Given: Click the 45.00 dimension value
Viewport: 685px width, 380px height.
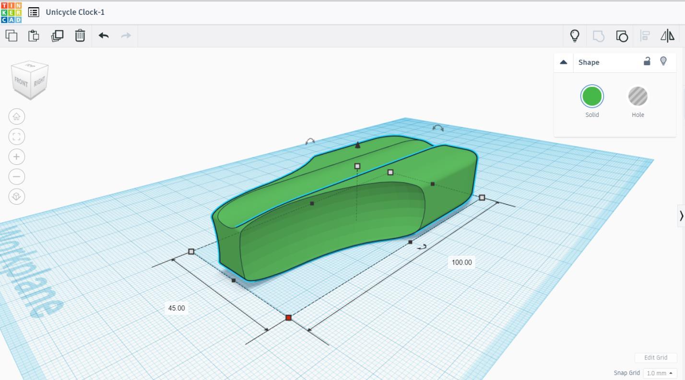Looking at the screenshot, I should (x=177, y=308).
